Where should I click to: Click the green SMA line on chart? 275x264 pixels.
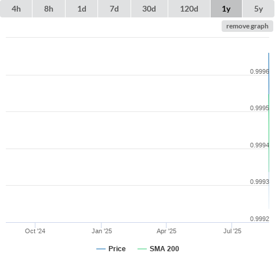269,133
